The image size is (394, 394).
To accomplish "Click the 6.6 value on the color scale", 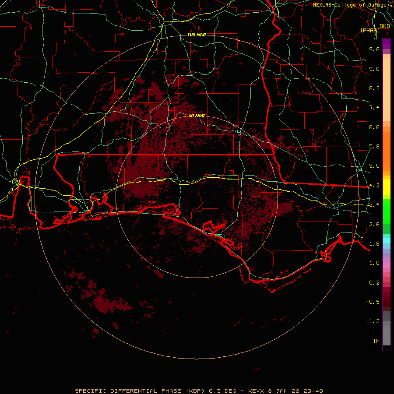I will (x=374, y=127).
